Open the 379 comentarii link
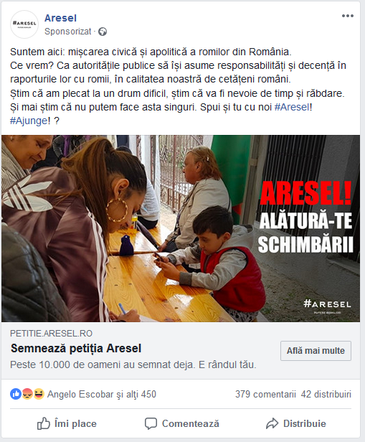Image resolution: width=365 pixels, height=442 pixels. (x=265, y=394)
